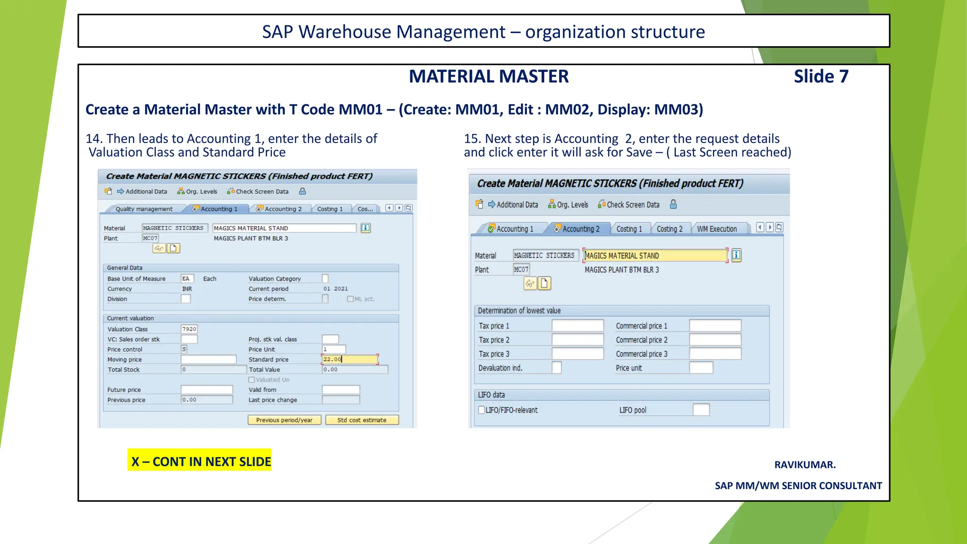The height and width of the screenshot is (544, 967).
Task: Click the create document icon under Plant, right screenshot
Action: point(544,283)
